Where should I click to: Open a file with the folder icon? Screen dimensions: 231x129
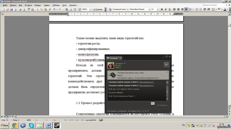[x=7, y=9]
